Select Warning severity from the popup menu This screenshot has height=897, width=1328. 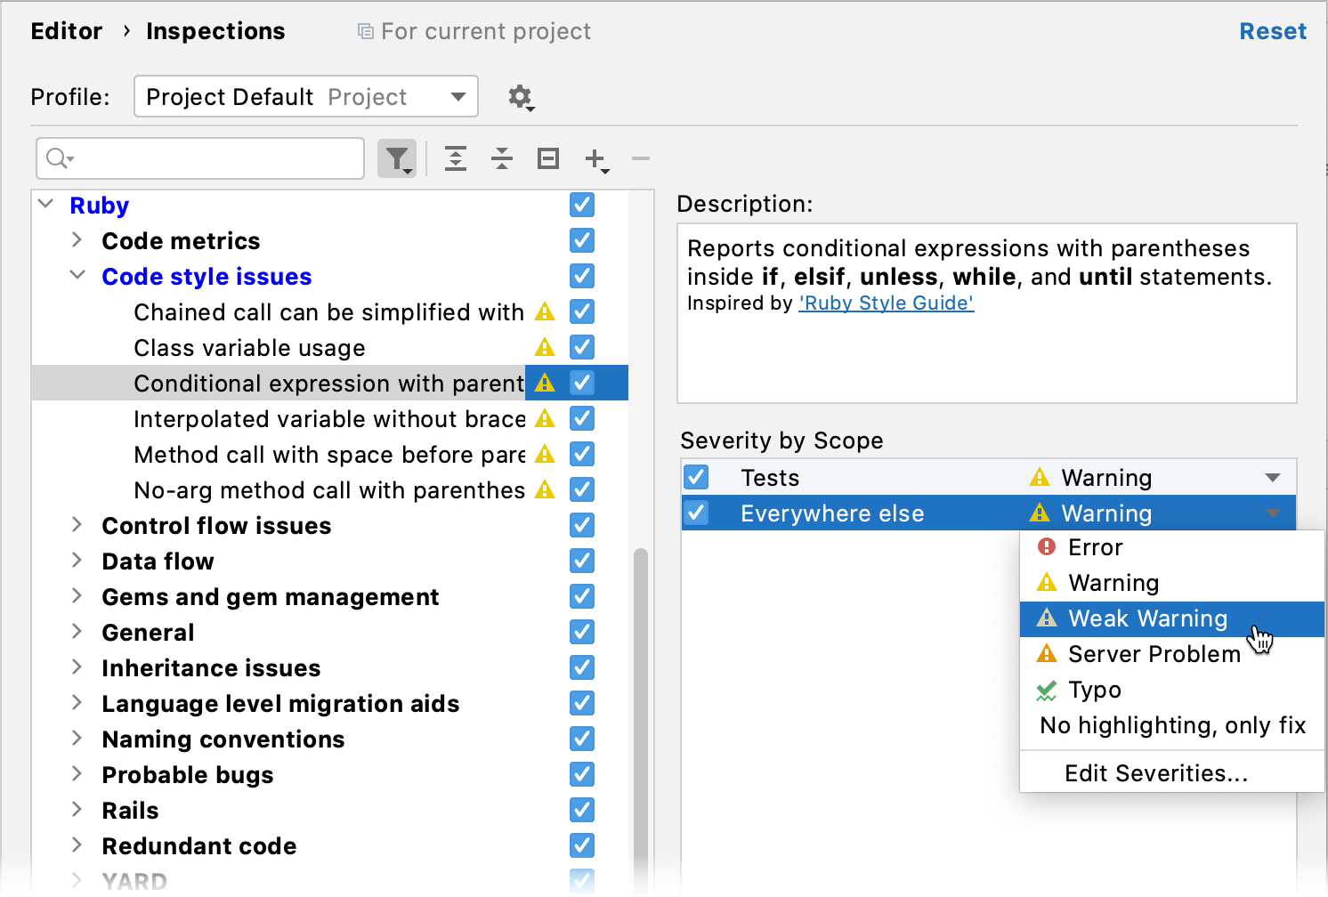[1171, 583]
